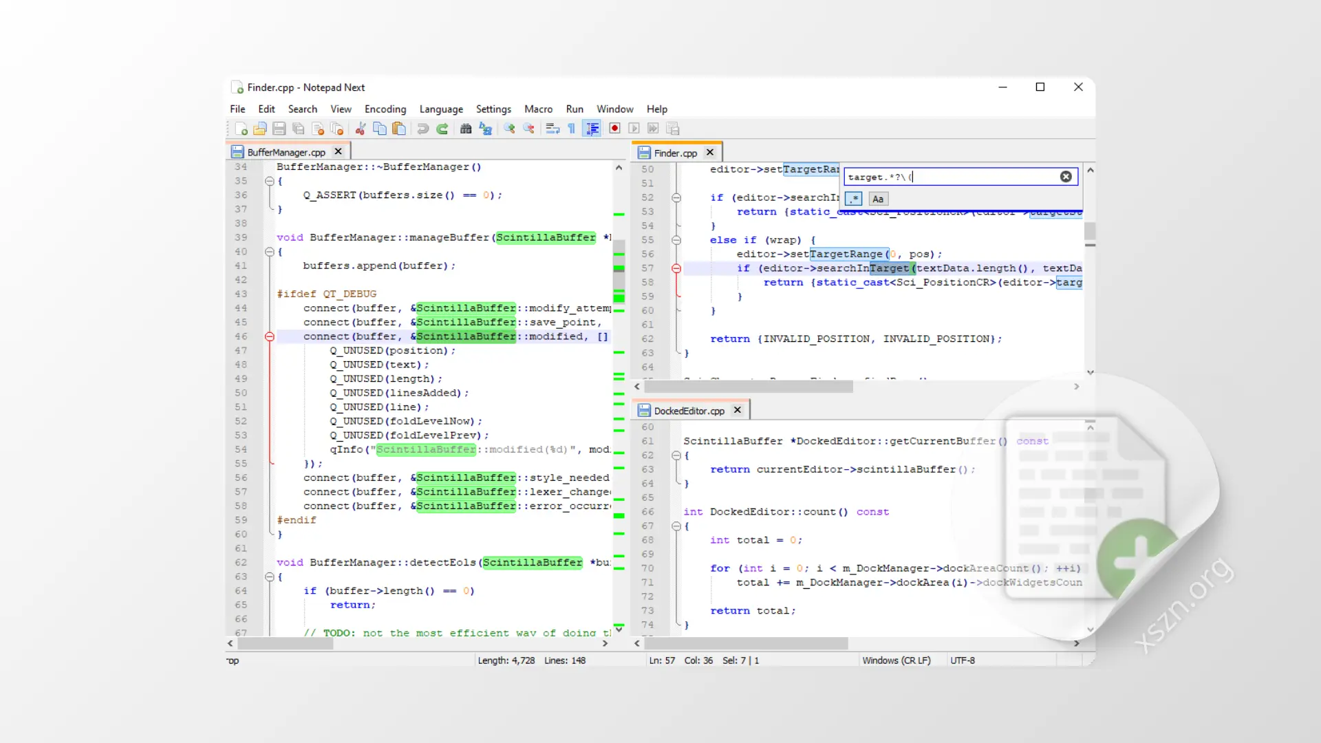Click the Zoom in magnifier icon
The width and height of the screenshot is (1321, 743).
[x=509, y=129]
